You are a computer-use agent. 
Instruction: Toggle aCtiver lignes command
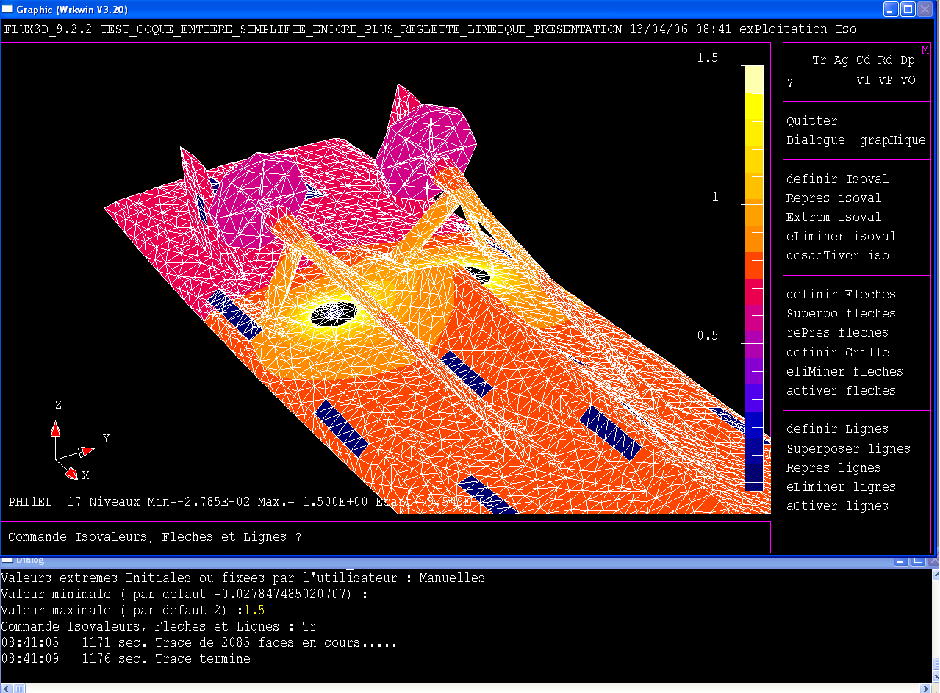[x=837, y=506]
